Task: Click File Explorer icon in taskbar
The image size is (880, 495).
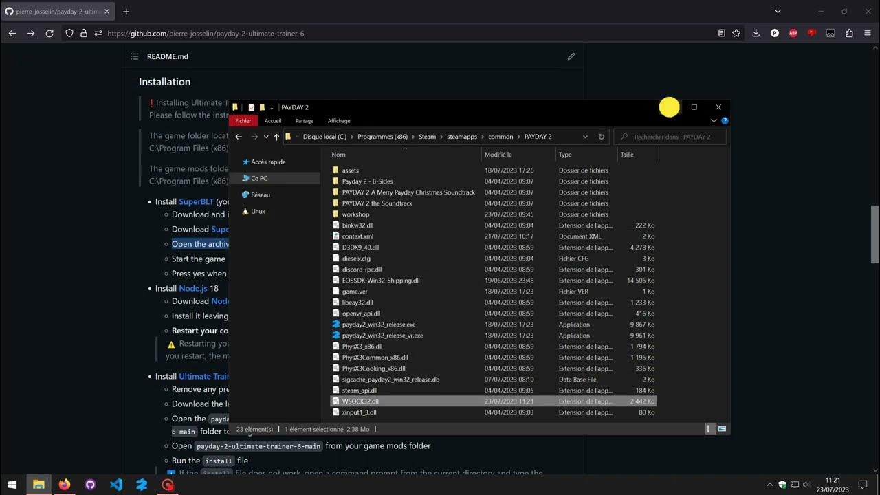Action: (38, 485)
